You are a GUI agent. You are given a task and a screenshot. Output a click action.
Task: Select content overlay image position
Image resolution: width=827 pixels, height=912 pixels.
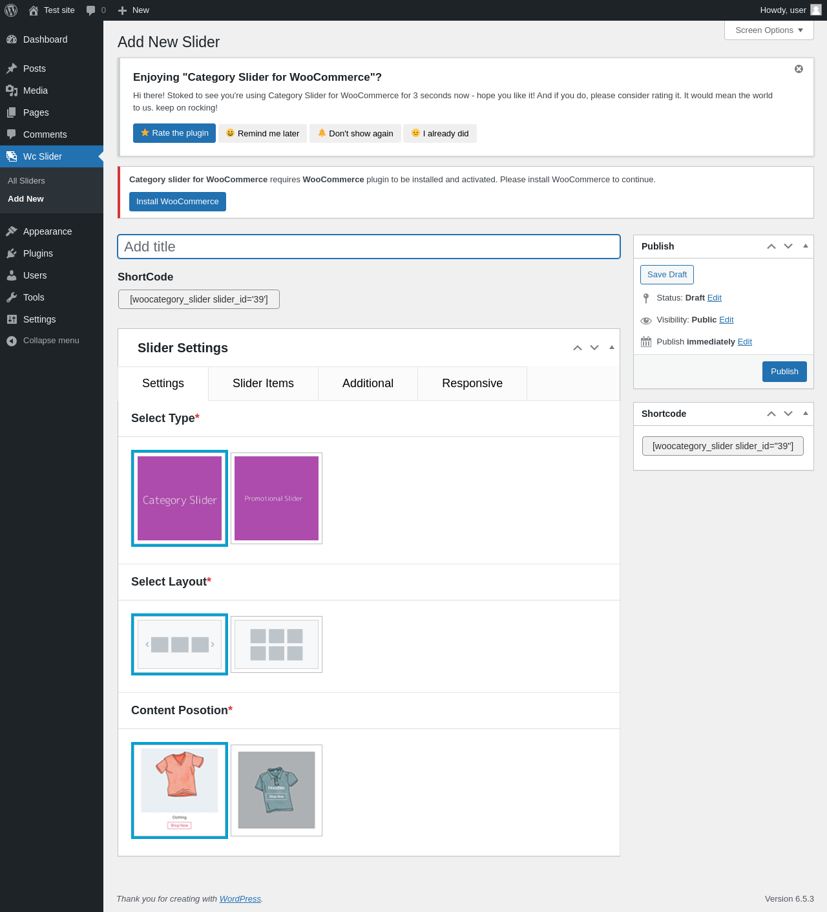(x=277, y=790)
